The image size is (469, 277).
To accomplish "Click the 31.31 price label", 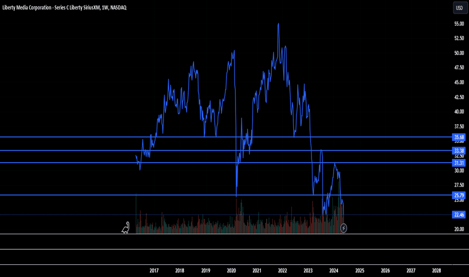I will click(459, 163).
